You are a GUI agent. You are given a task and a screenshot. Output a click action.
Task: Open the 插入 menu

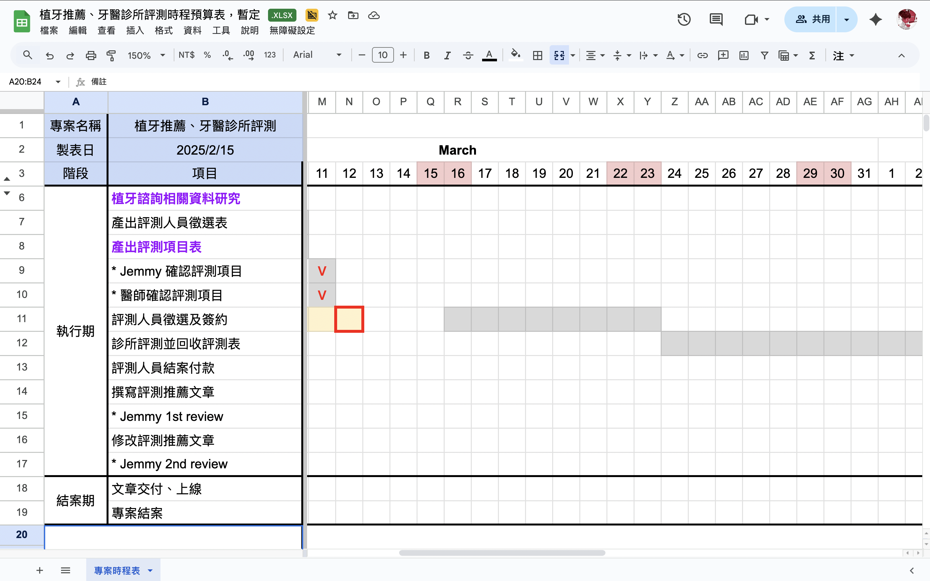pos(135,30)
